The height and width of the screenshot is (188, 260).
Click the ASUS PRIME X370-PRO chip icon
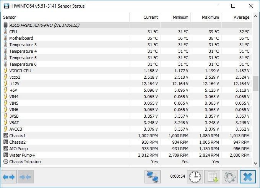tap(6, 25)
